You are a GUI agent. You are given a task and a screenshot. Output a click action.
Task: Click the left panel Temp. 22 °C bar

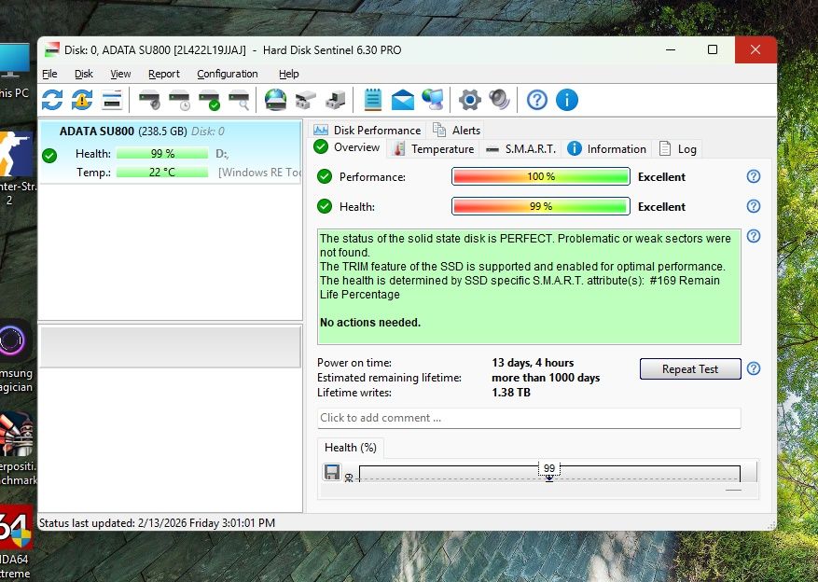[x=162, y=173]
